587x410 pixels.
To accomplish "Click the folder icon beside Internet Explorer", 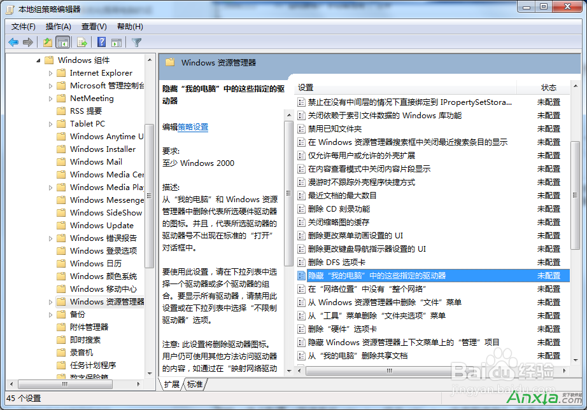I will pyautogui.click(x=61, y=73).
